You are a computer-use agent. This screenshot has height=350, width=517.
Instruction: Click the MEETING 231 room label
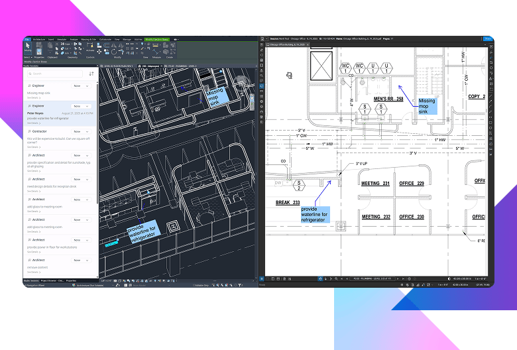(x=376, y=184)
